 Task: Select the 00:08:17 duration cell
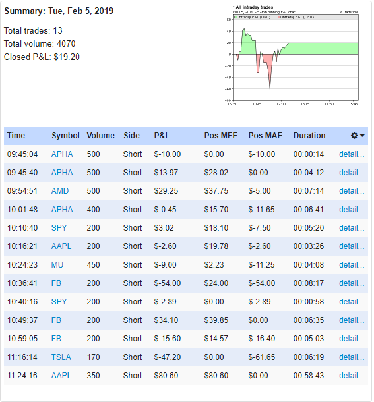(x=309, y=283)
